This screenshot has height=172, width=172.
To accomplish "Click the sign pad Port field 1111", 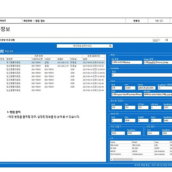I will coord(153,133).
